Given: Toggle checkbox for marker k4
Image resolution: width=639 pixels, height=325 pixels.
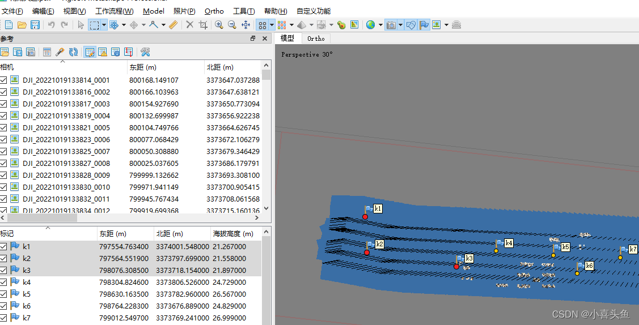Looking at the screenshot, I should click(3, 283).
